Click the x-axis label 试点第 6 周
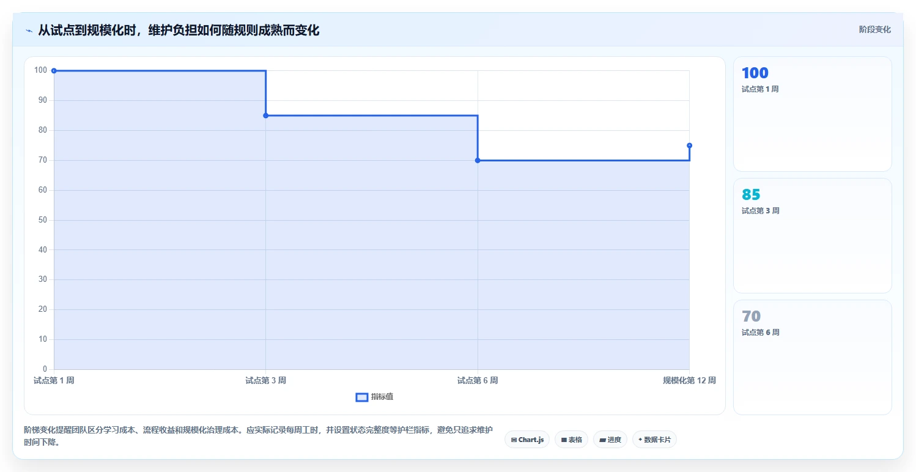Viewport: 916px width, 472px height. 478,380
